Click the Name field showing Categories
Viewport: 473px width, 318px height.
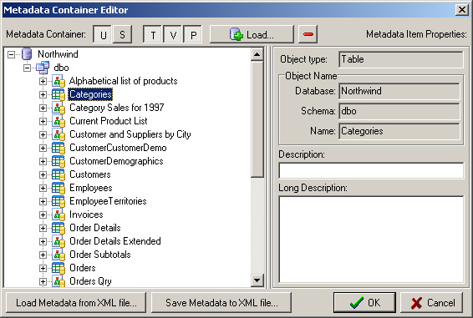pyautogui.click(x=399, y=131)
